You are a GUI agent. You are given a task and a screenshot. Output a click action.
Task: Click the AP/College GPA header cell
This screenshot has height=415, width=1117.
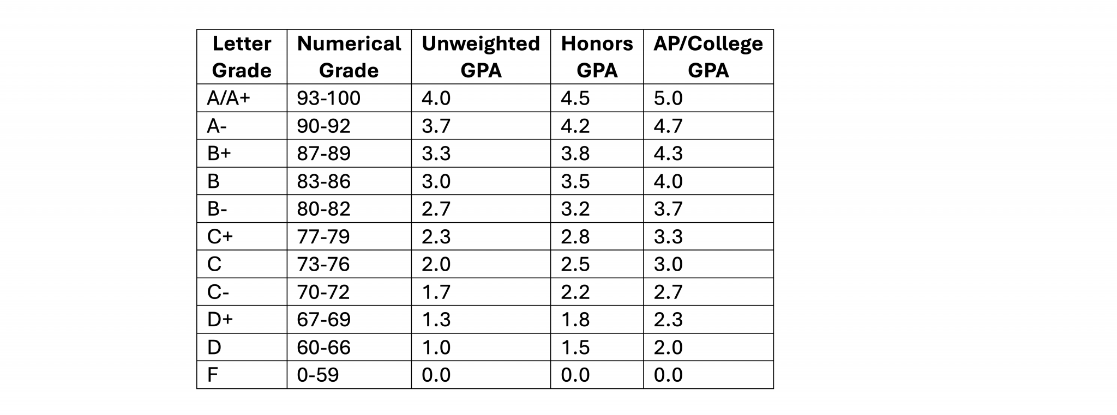click(708, 57)
